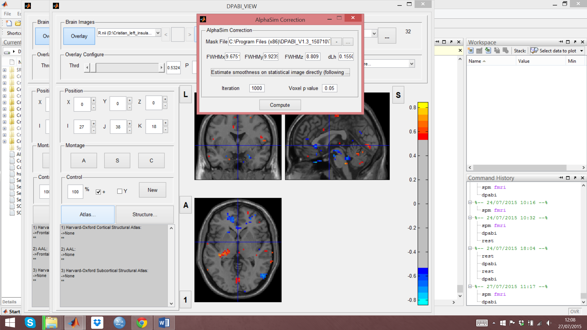Increment the K voxel index

[165, 123]
